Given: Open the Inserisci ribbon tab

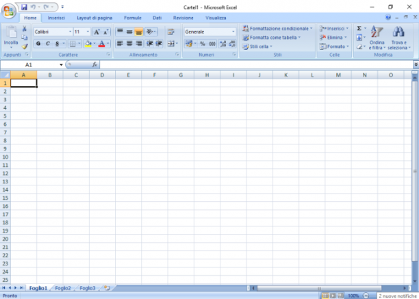Looking at the screenshot, I should (x=56, y=18).
